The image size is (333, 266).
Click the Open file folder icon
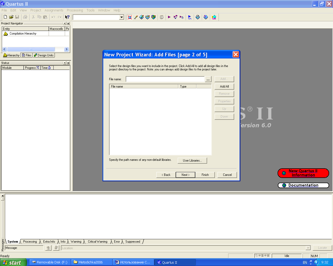pyautogui.click(x=11, y=17)
